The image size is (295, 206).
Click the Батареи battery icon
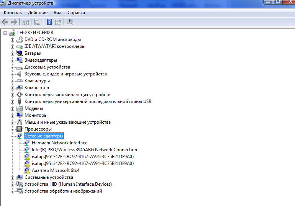20,53
